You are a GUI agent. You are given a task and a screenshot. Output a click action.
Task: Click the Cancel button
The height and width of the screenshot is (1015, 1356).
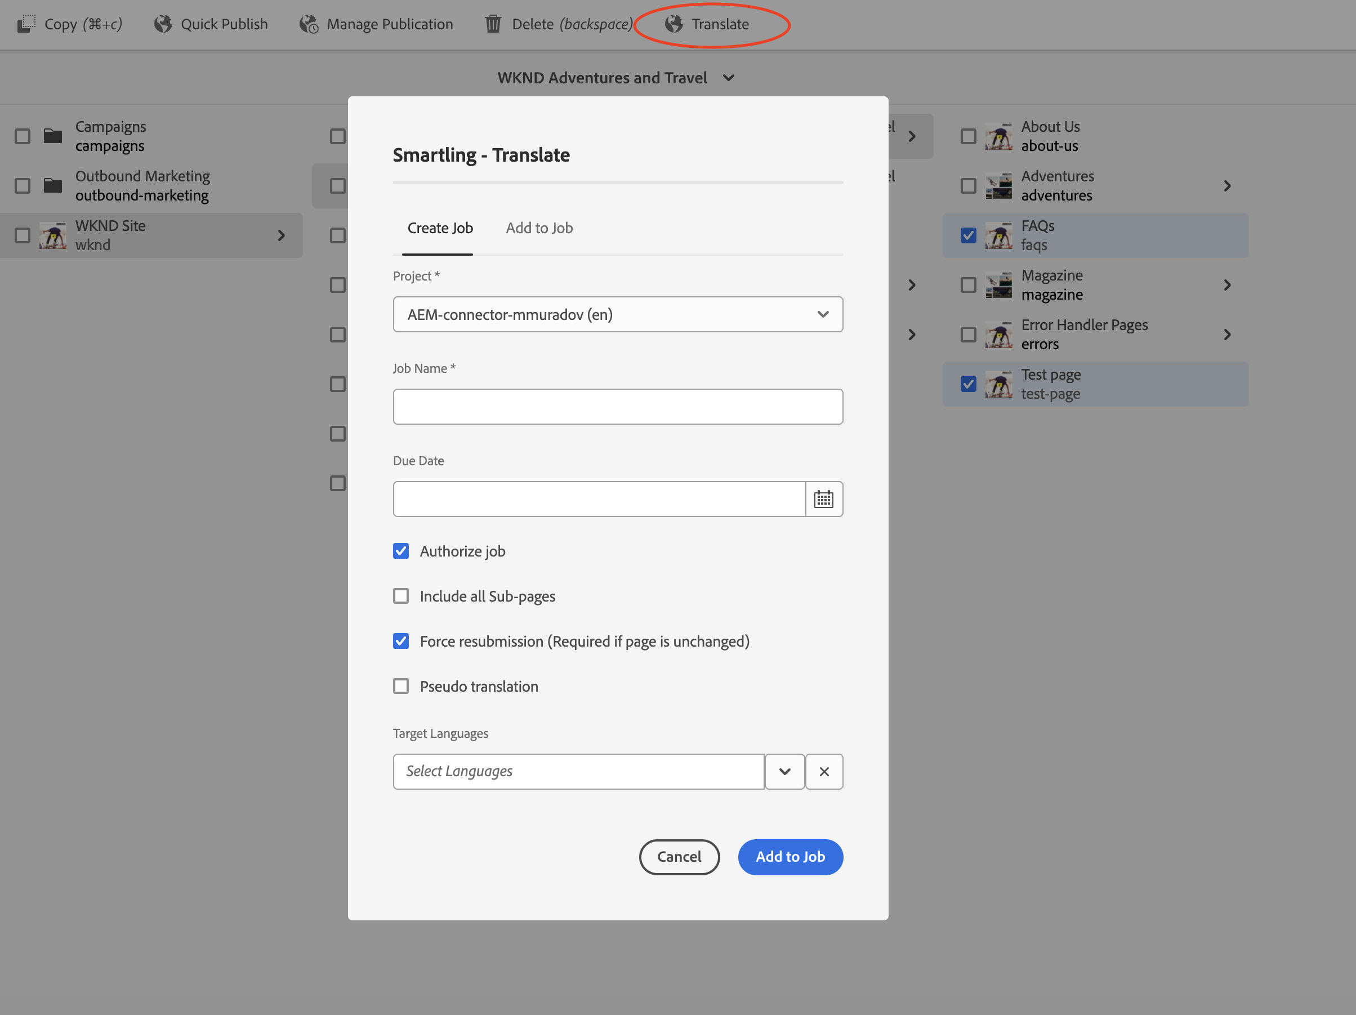pyautogui.click(x=679, y=856)
